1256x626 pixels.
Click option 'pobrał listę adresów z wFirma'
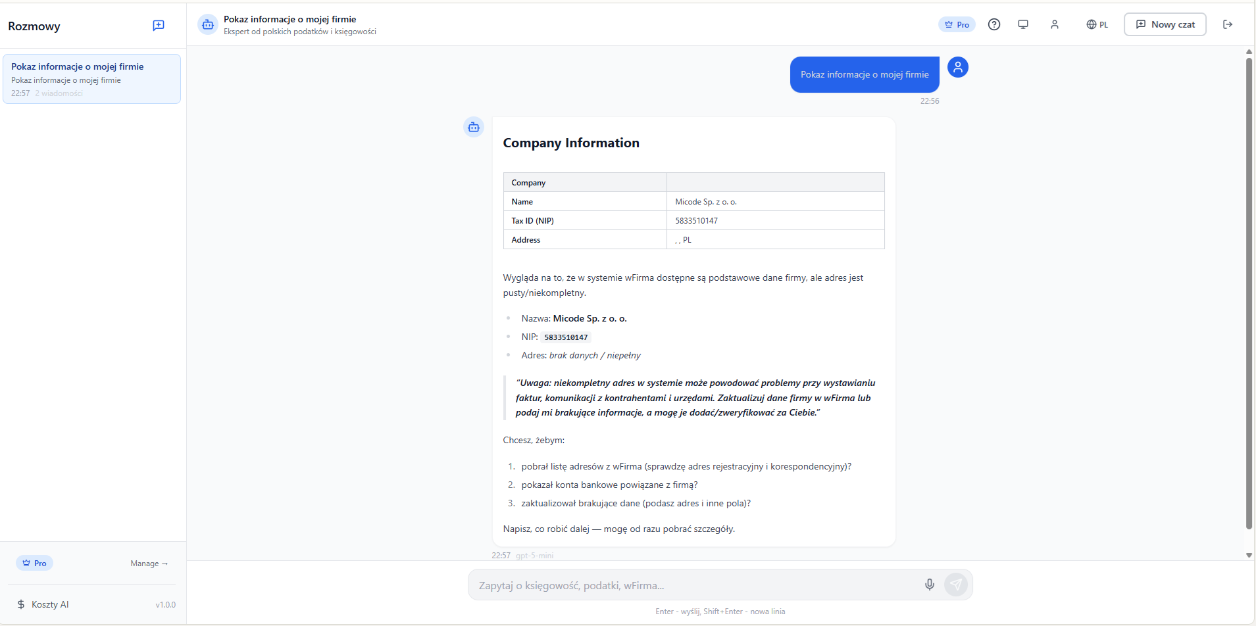[686, 466]
